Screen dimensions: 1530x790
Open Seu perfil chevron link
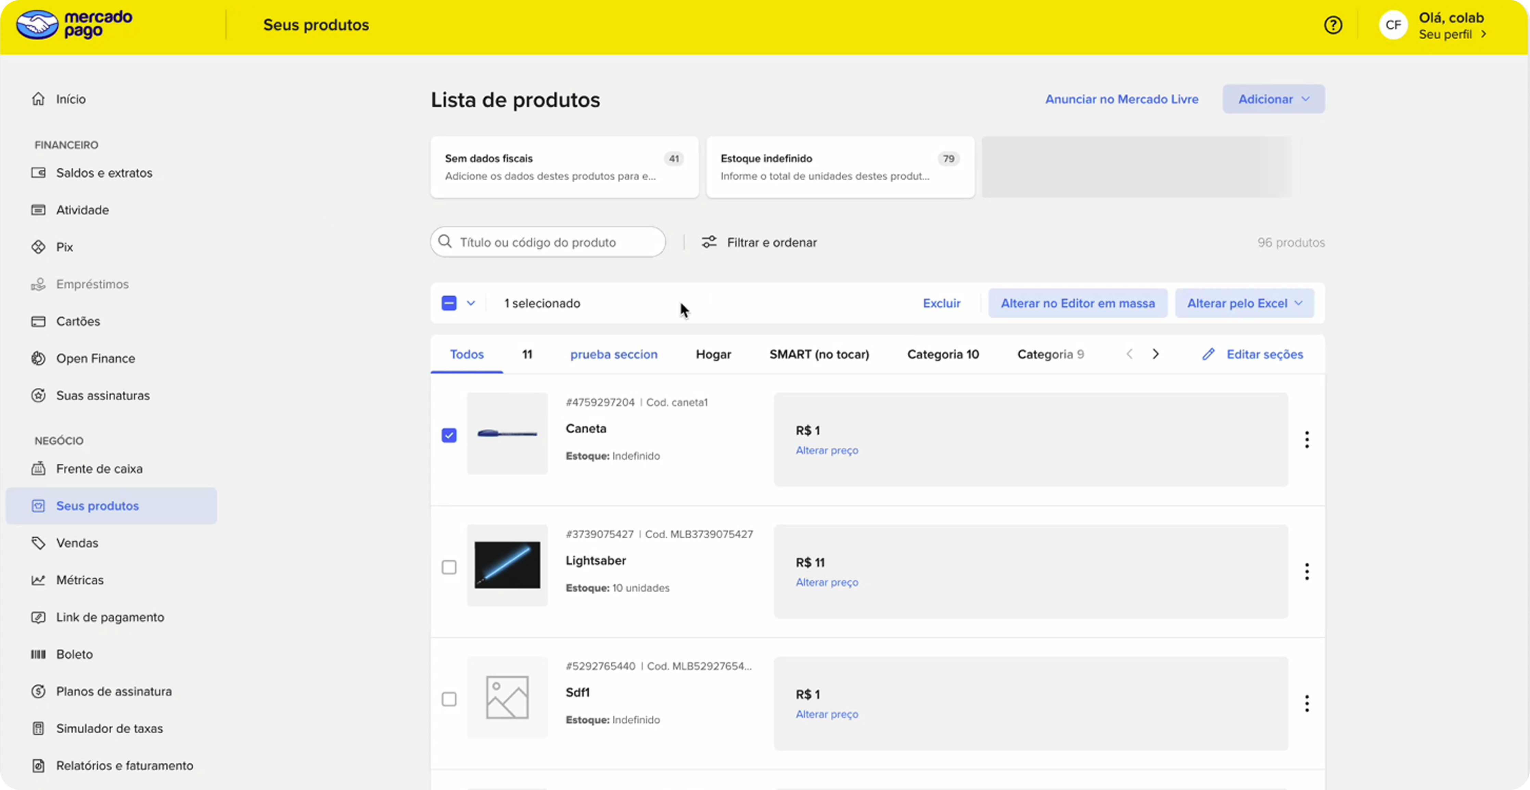coord(1452,35)
